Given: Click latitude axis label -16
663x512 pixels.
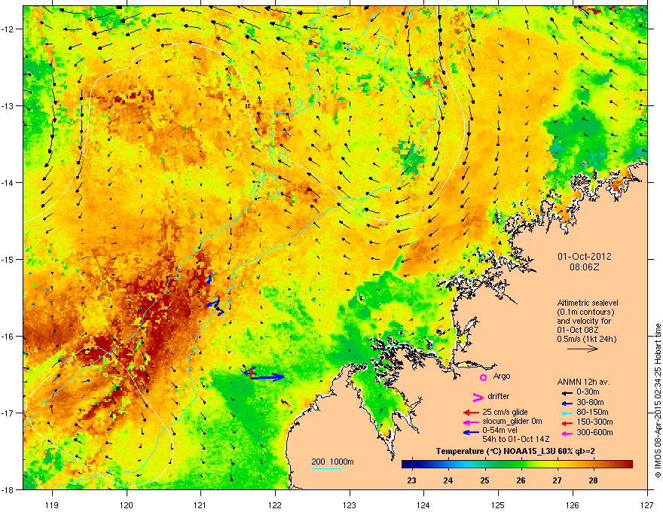Looking at the screenshot, I should point(8,337).
